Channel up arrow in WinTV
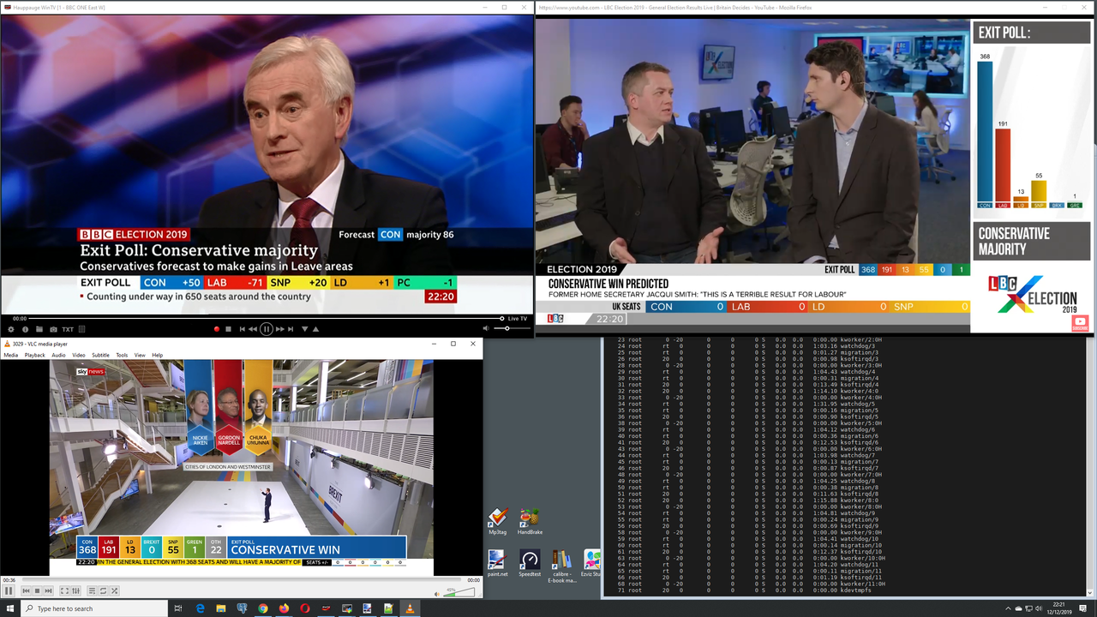Screen dimensions: 1097x617 tap(315, 329)
